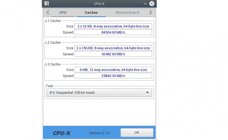Select the Caches tab
The width and height of the screenshot is (228, 140).
click(x=91, y=13)
